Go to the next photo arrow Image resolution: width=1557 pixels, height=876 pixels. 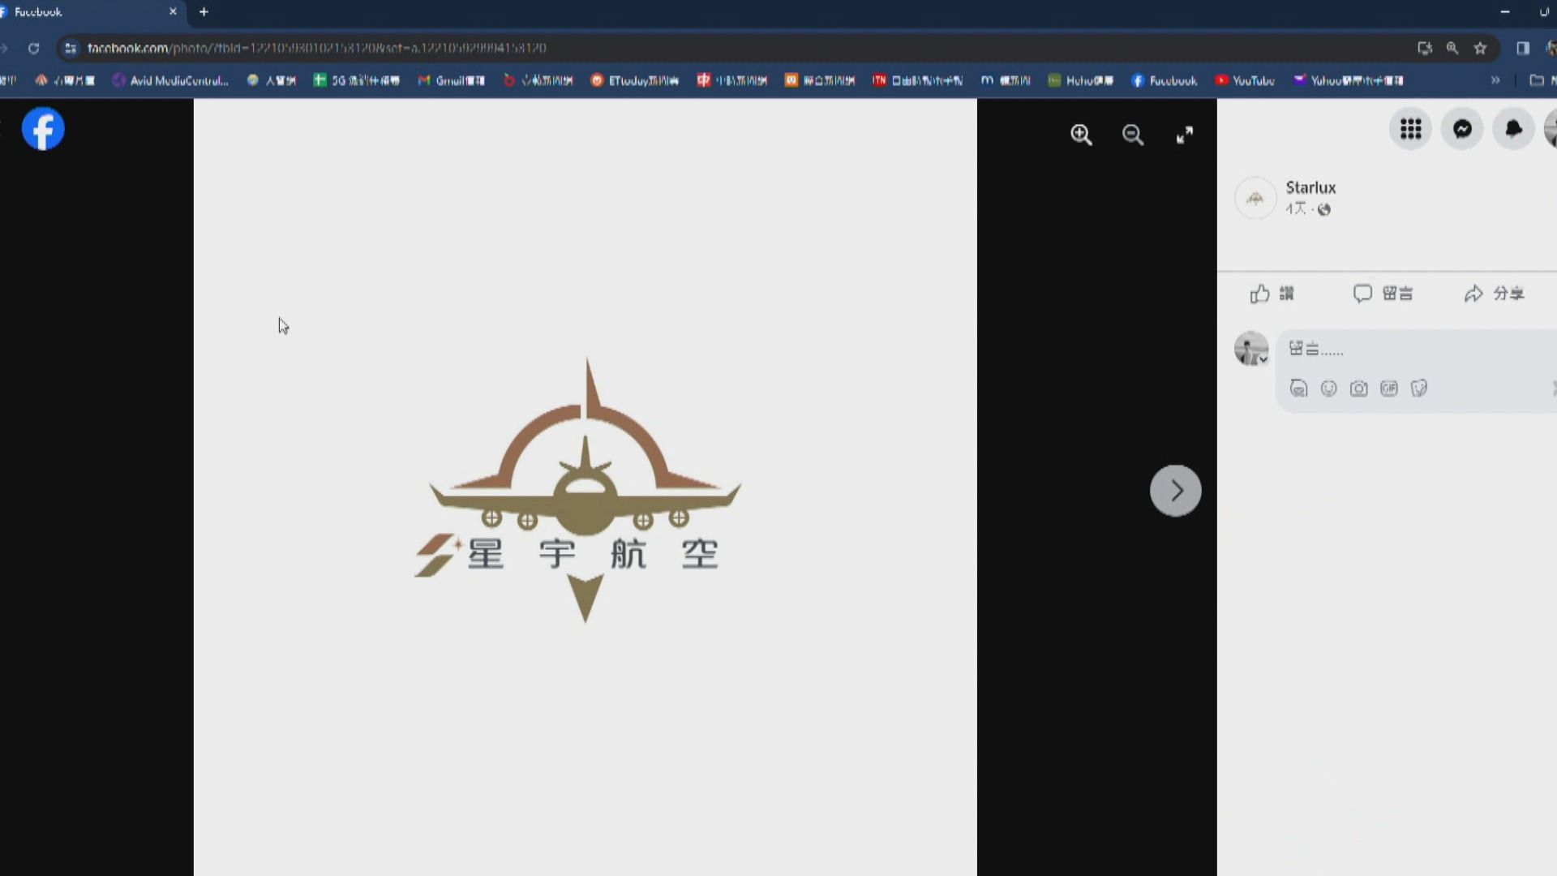(x=1175, y=490)
